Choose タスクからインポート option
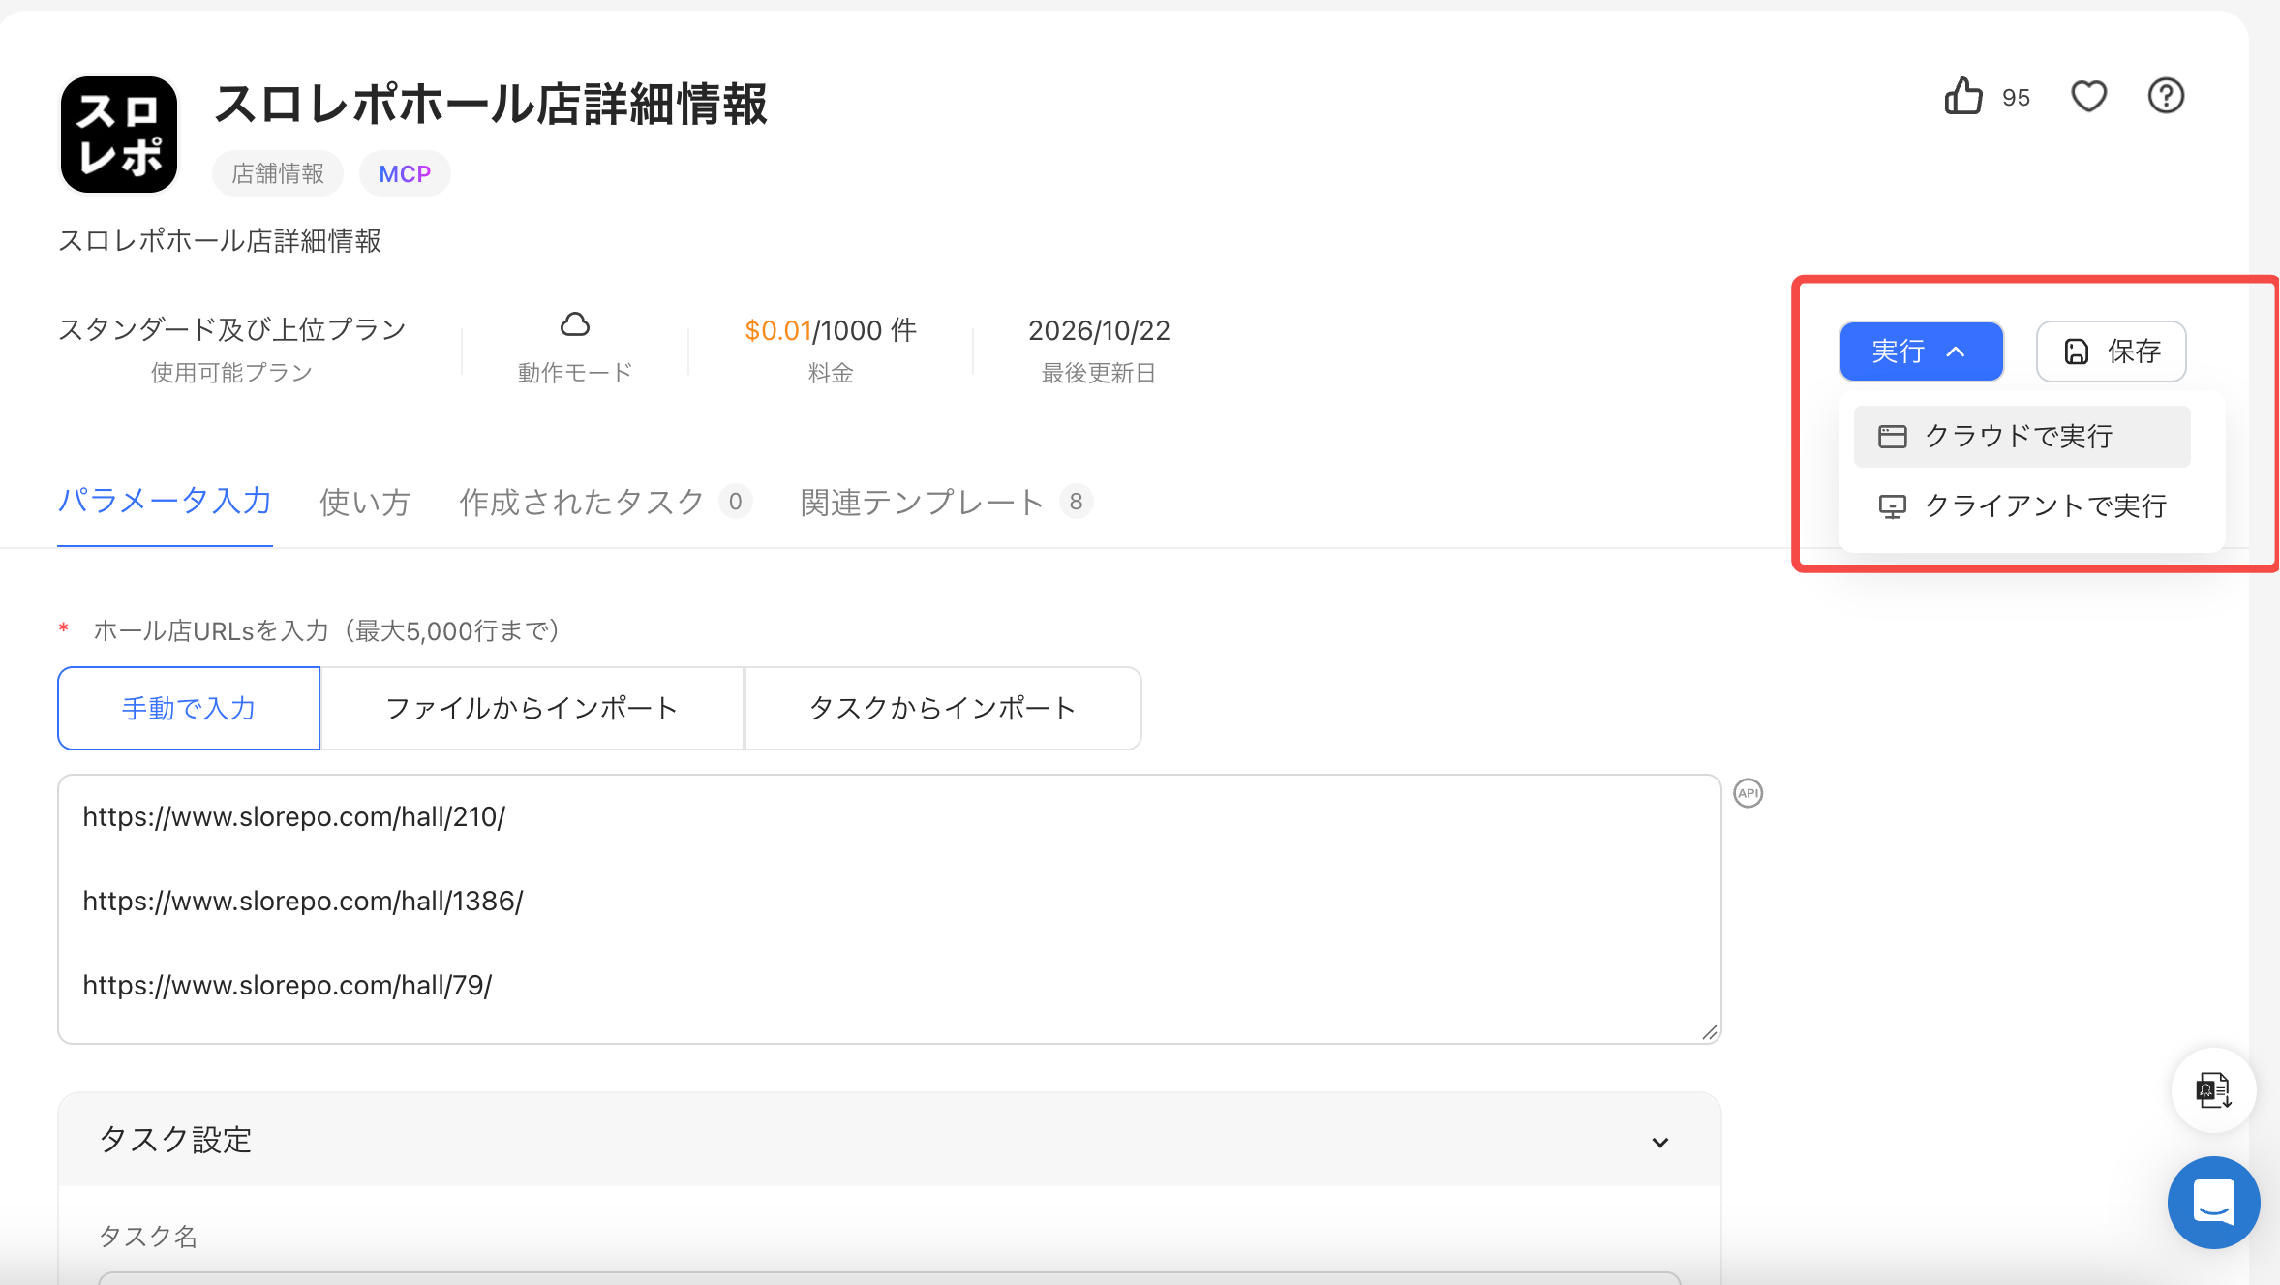This screenshot has width=2280, height=1285. tap(943, 708)
